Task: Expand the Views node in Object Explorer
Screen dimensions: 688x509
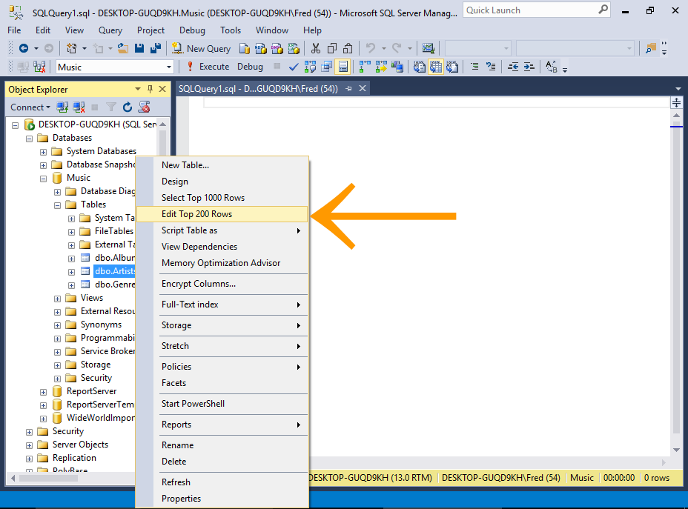Action: pyautogui.click(x=57, y=297)
